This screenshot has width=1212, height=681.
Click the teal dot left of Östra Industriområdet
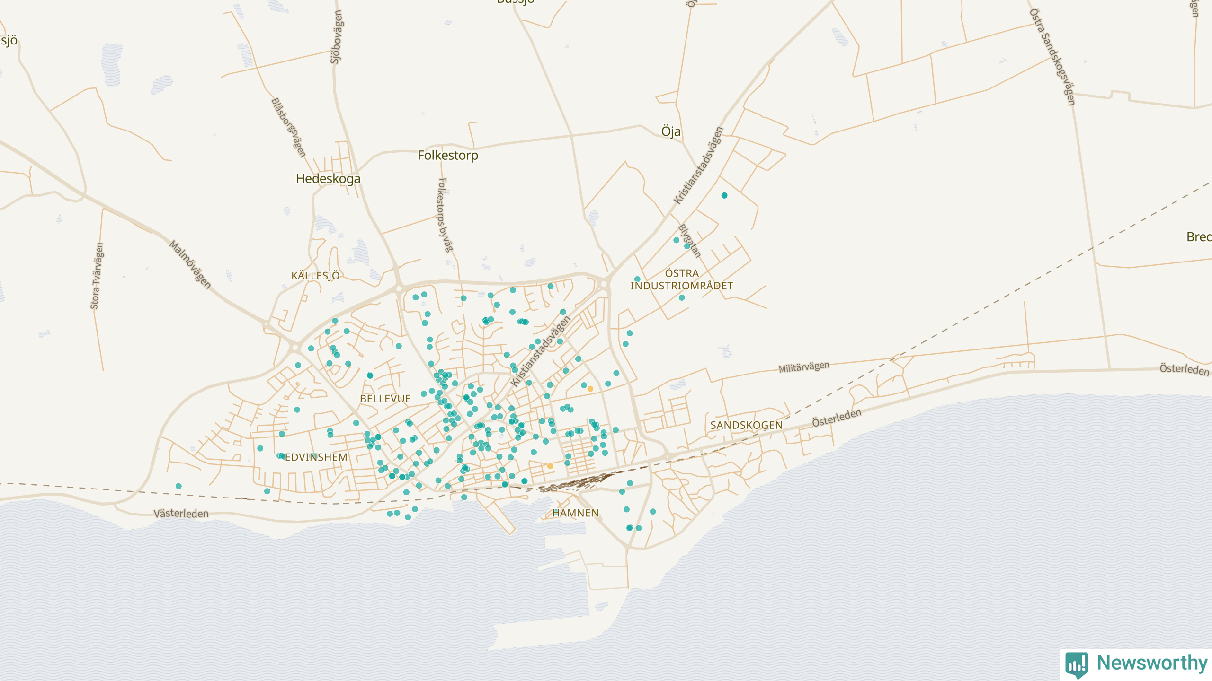[637, 279]
